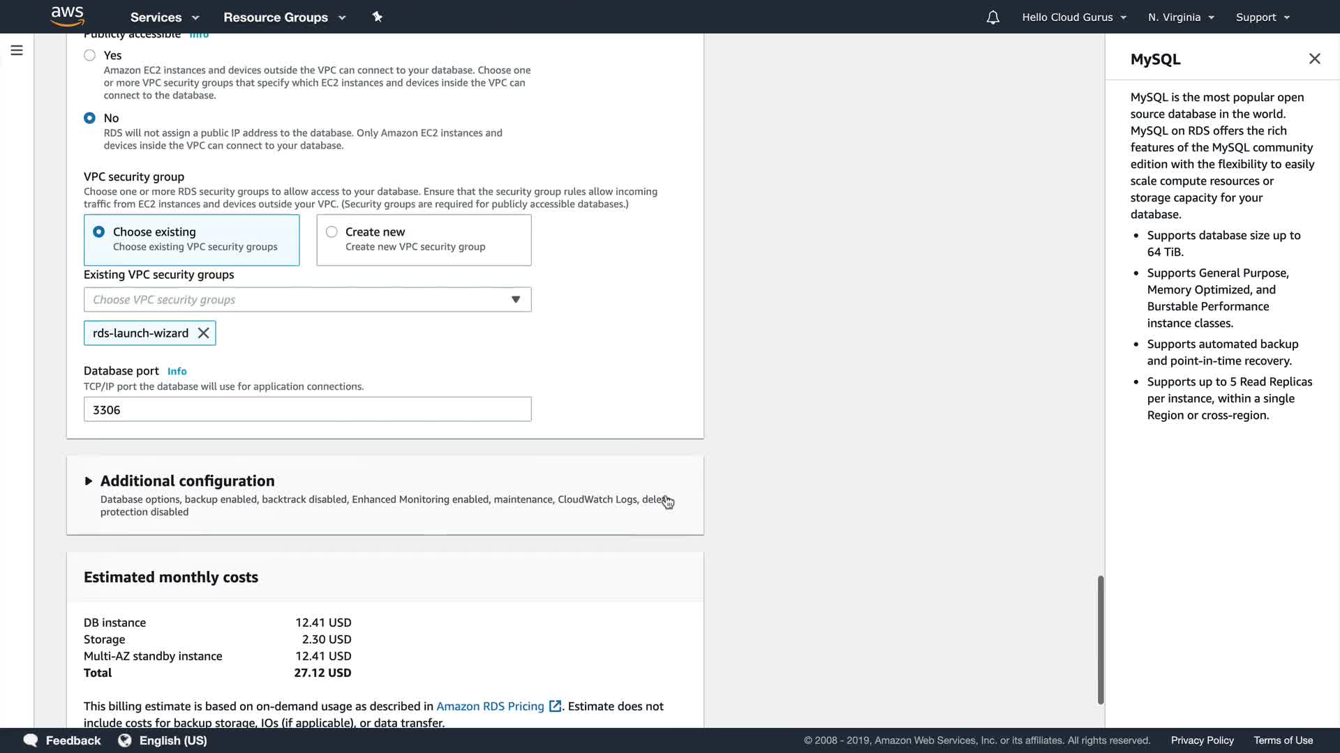Image resolution: width=1340 pixels, height=753 pixels.
Task: Remove the rds-launch-wizard security group tag
Action: pyautogui.click(x=203, y=333)
